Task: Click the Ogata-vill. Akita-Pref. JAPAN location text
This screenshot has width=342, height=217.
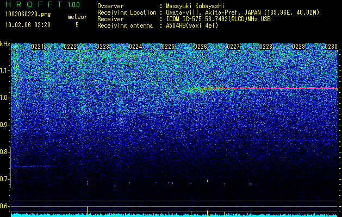Action: (x=242, y=12)
